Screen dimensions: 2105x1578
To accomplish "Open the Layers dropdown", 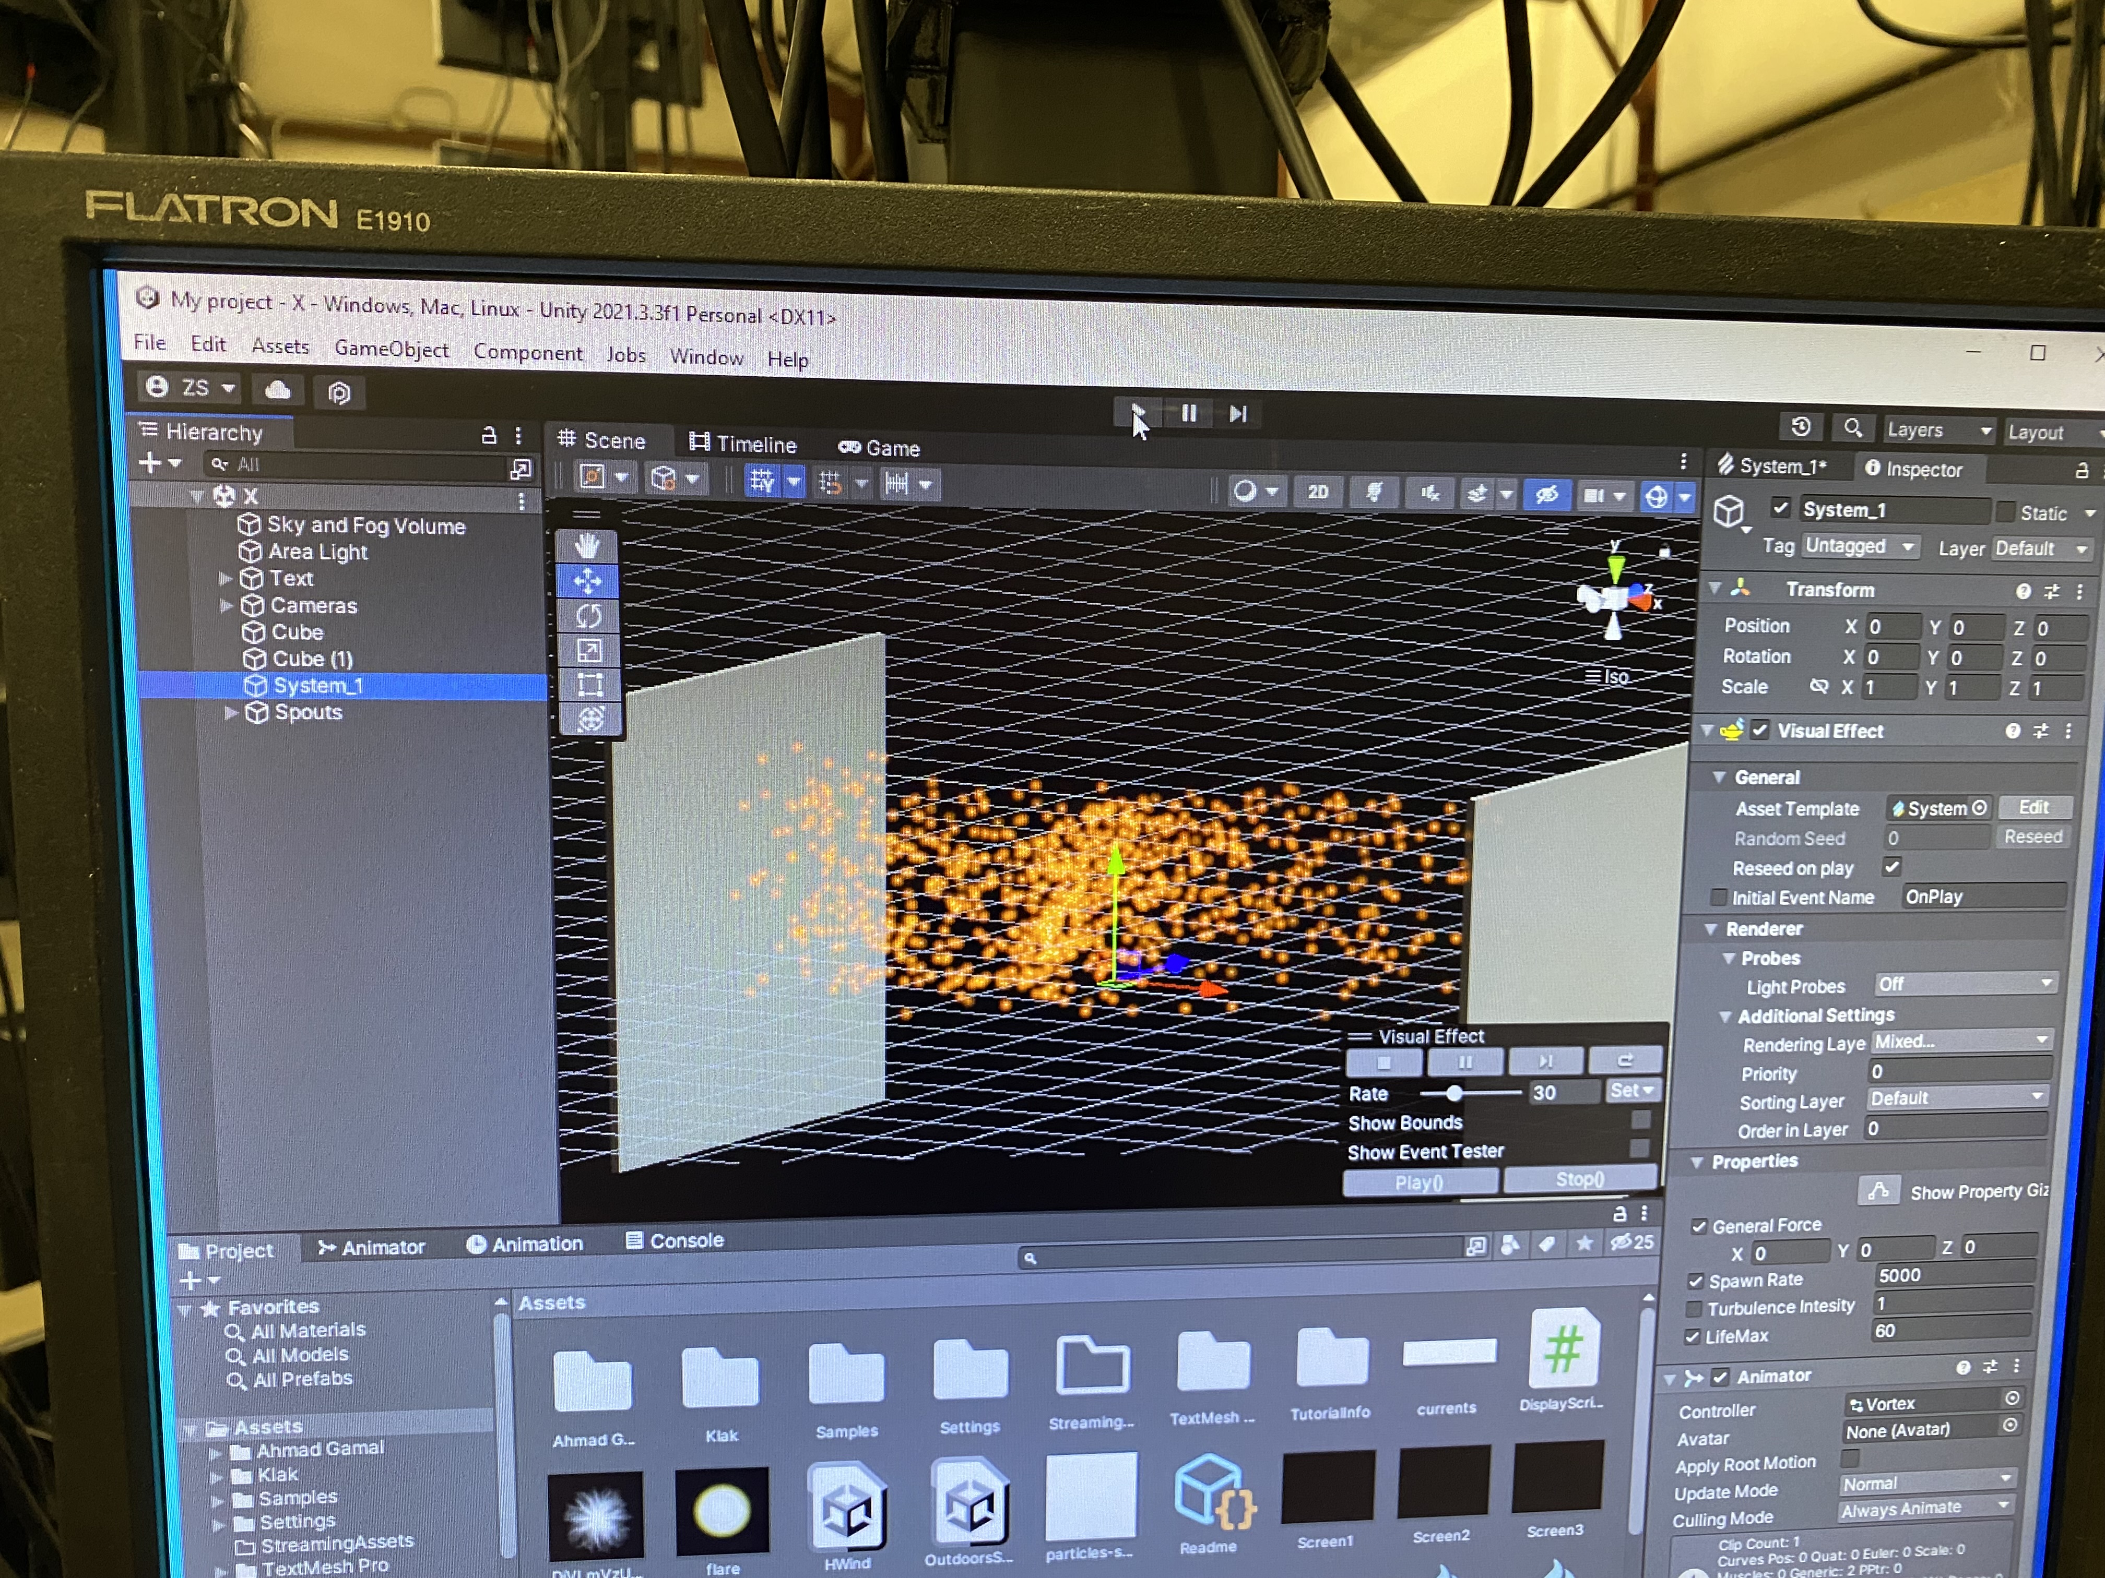I will 1938,430.
